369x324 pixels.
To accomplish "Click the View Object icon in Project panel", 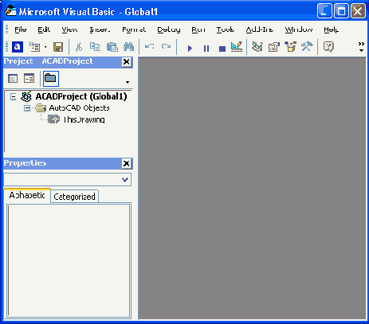I will (29, 79).
